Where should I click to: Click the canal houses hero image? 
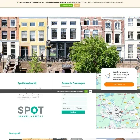tap(70, 45)
